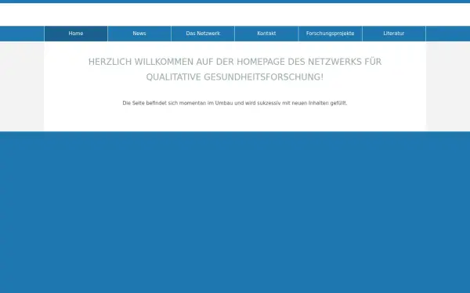Open Forschungsprojekte in navigation bar
Viewport: 470px width, 293px height.
coord(331,34)
